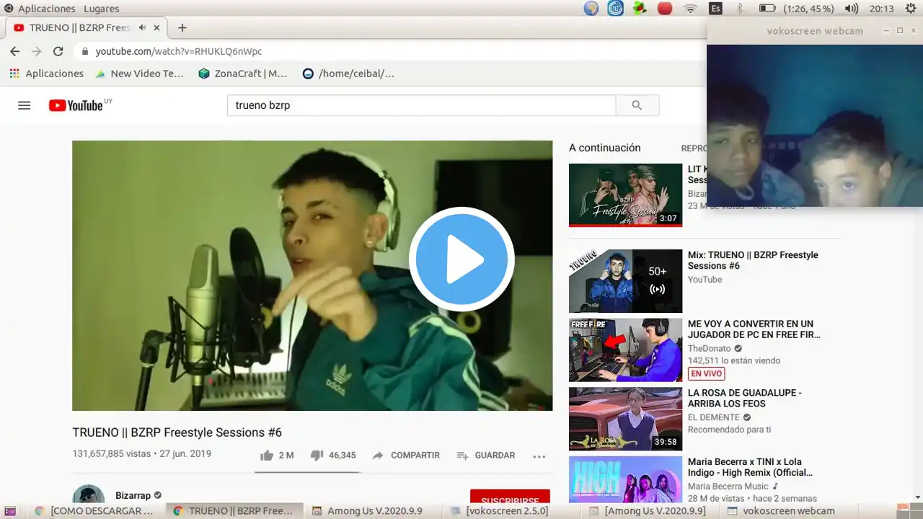Click Guardar to save the video
This screenshot has width=923, height=519.
tap(486, 456)
